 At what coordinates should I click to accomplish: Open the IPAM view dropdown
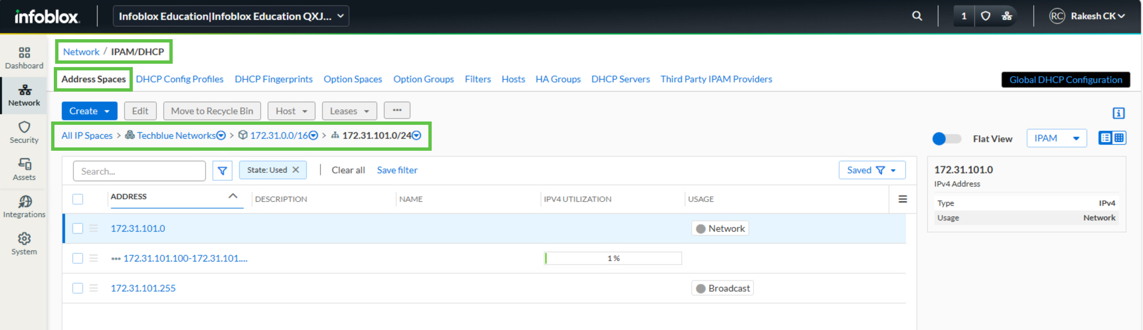pyautogui.click(x=1056, y=138)
